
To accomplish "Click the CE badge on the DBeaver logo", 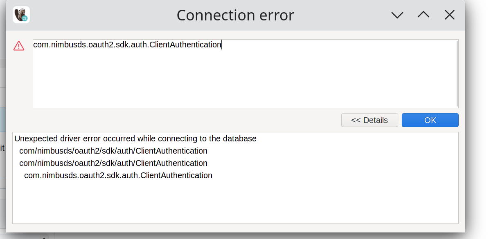I will (25, 19).
